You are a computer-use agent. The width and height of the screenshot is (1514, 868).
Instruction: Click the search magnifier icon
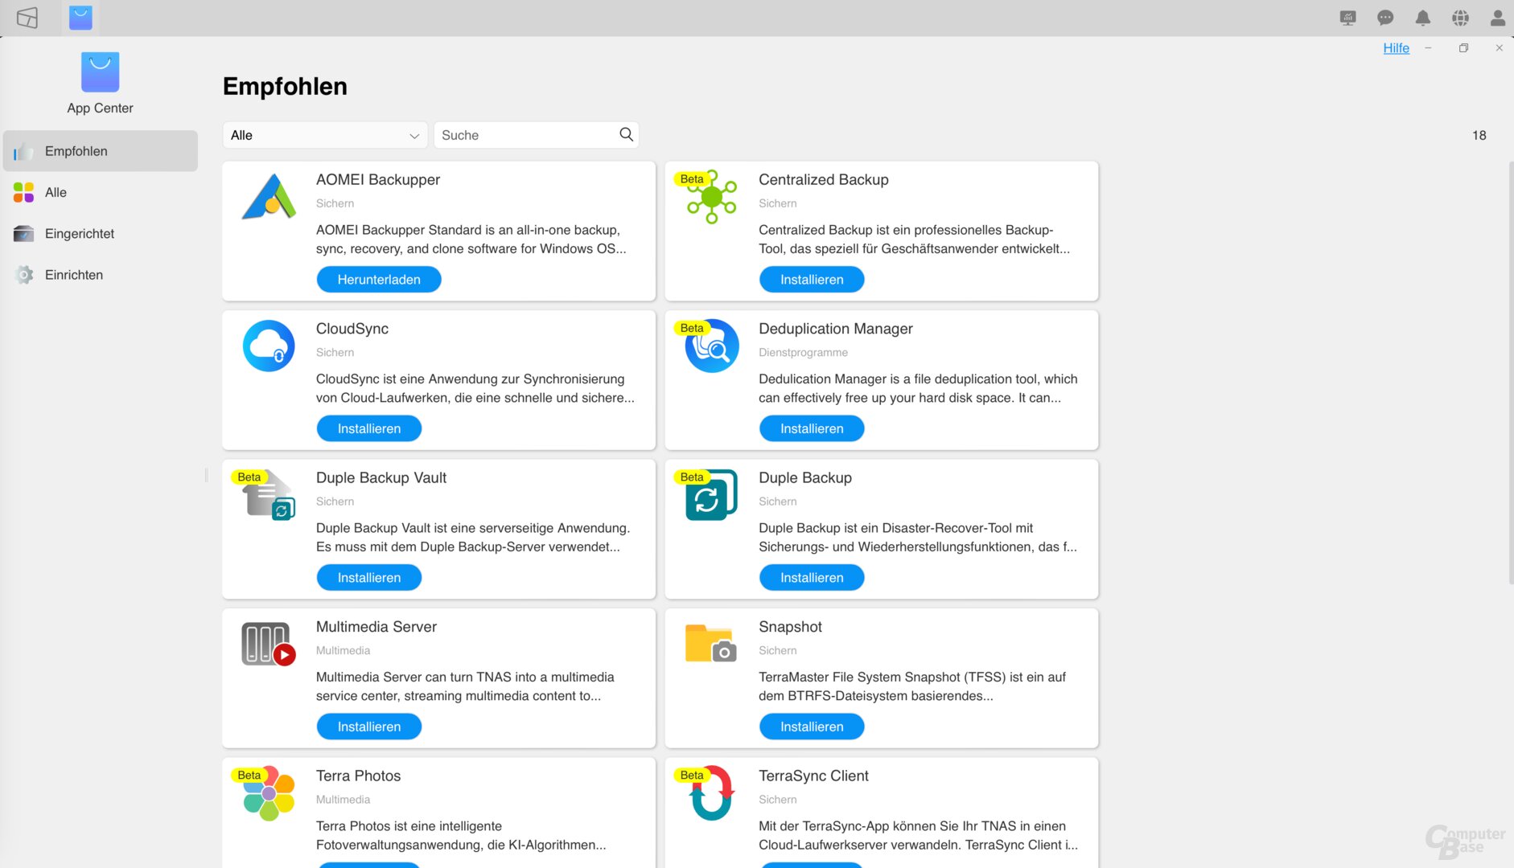(x=626, y=134)
